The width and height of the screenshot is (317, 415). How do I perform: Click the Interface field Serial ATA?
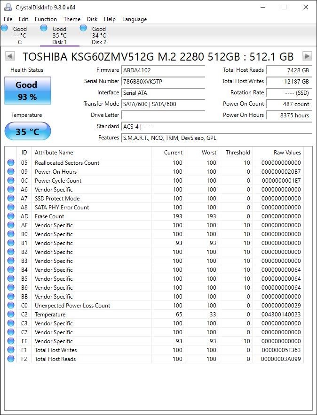[x=163, y=93]
